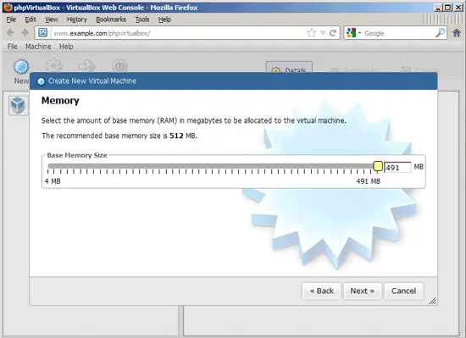Bookmark page with star icon
Viewport: 466px width, 338px height.
point(312,33)
